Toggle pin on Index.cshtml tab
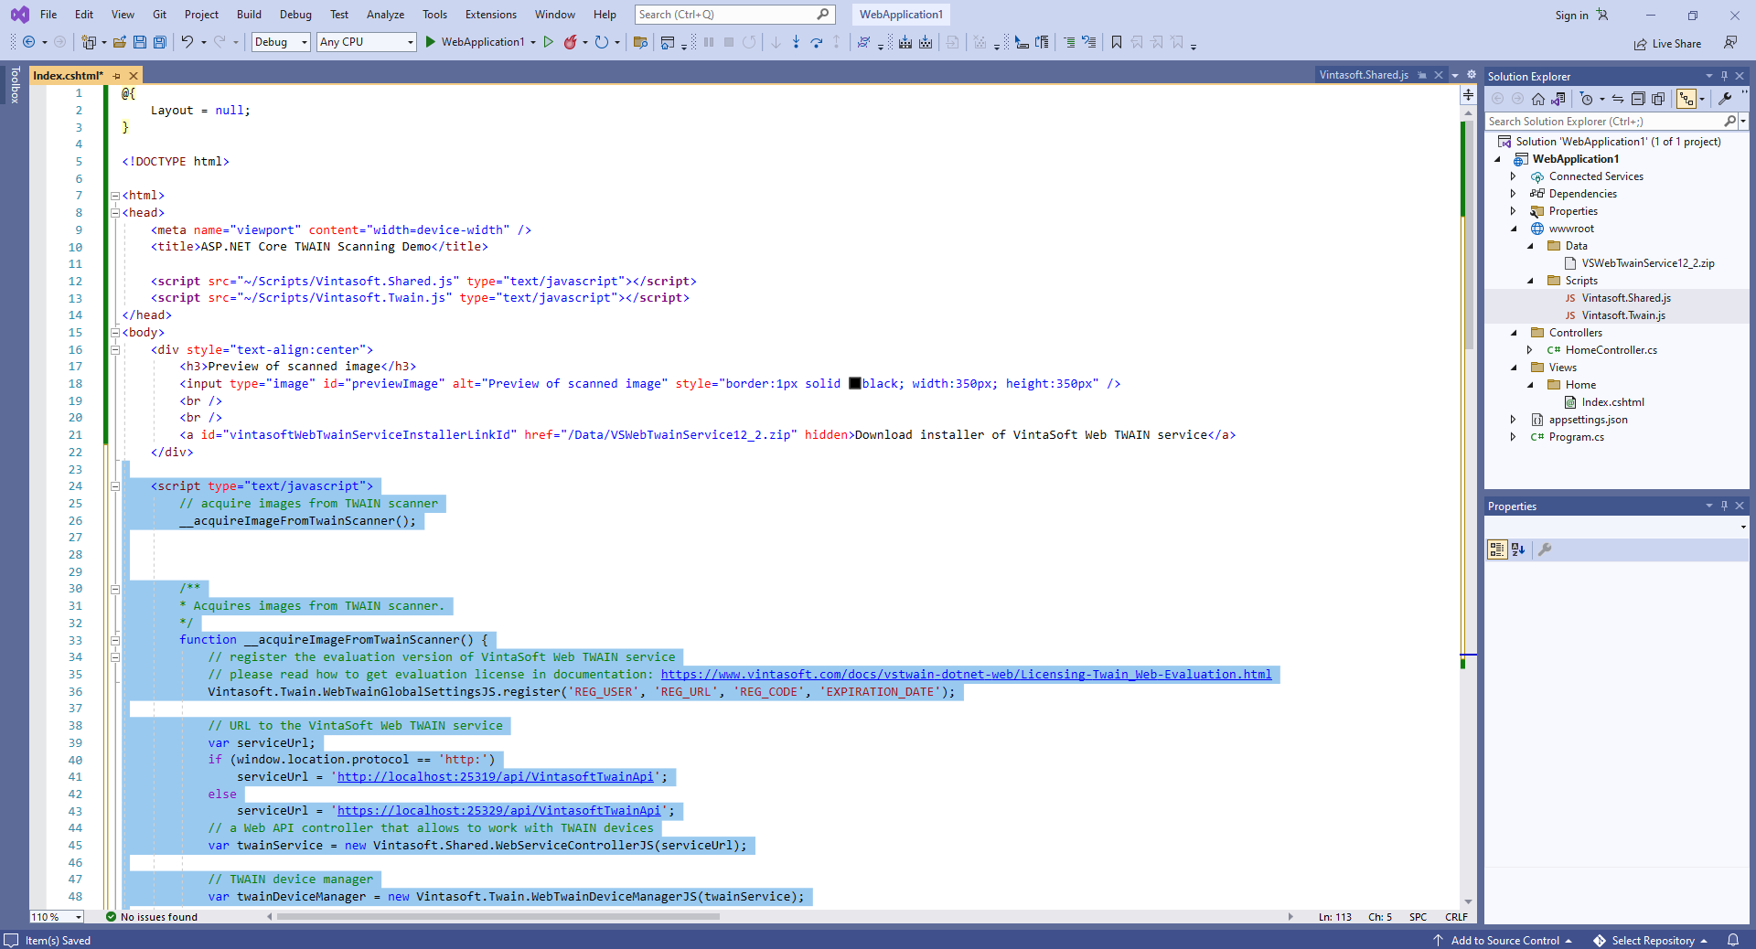The height and width of the screenshot is (949, 1756). [117, 76]
